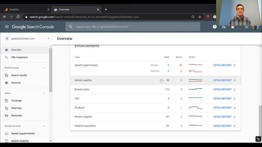Open the notifications bell icon
This screenshot has width=262, height=147.
233,27
